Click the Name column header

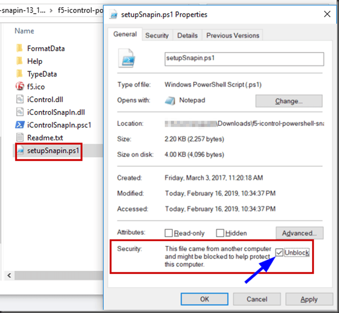pos(24,31)
